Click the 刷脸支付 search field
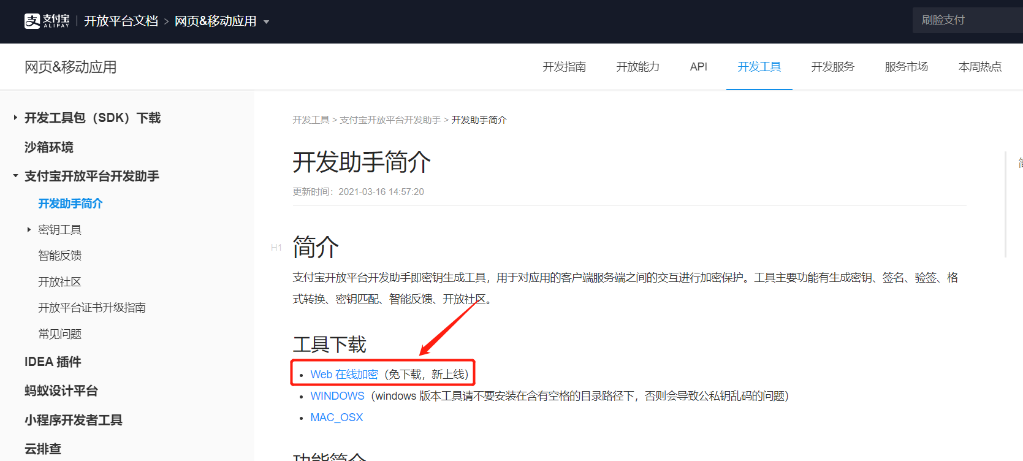Viewport: 1023px width, 461px height. 967,20
